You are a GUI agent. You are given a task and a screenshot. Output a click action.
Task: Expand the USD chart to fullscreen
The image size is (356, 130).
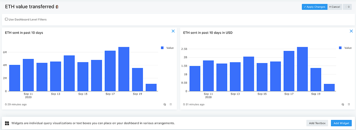tap(349, 104)
